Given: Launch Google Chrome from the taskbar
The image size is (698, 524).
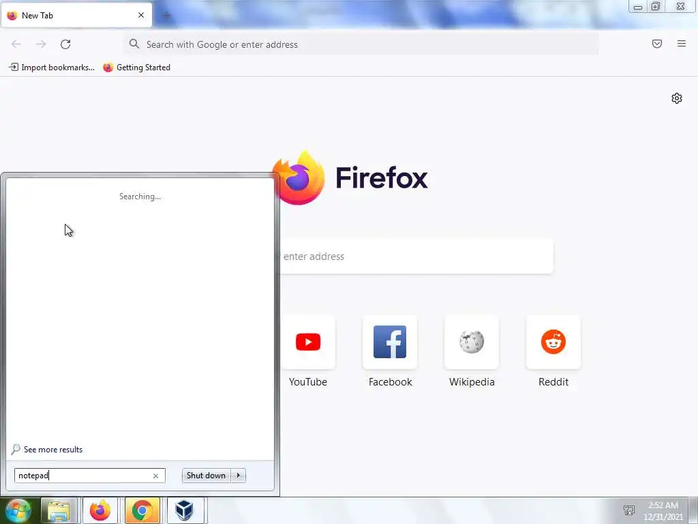Looking at the screenshot, I should coord(142,510).
